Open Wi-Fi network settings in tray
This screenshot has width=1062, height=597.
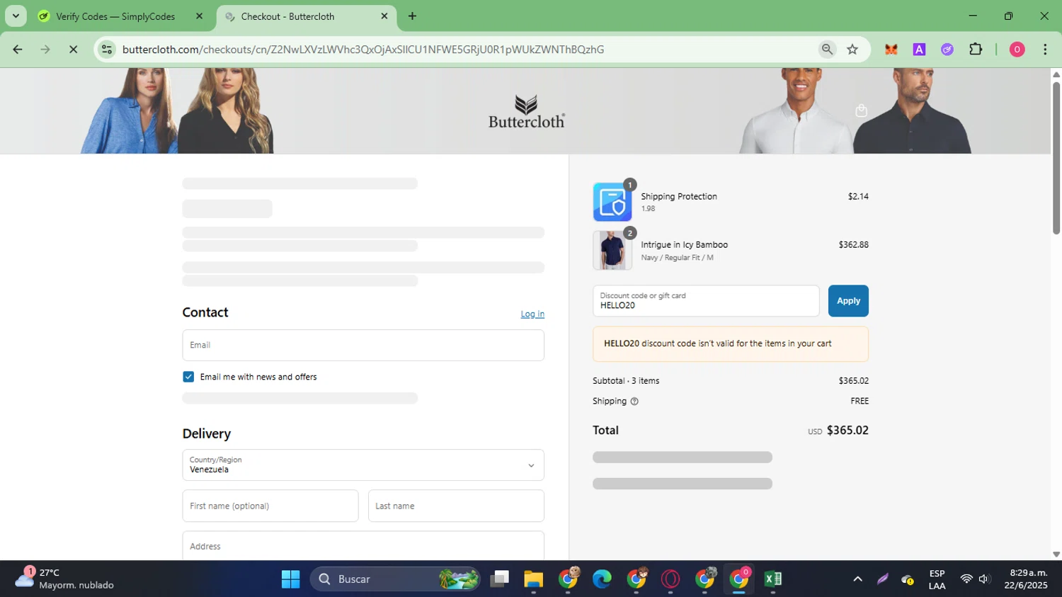point(966,579)
